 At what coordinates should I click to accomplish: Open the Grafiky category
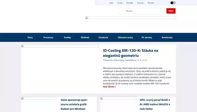click(x=67, y=37)
